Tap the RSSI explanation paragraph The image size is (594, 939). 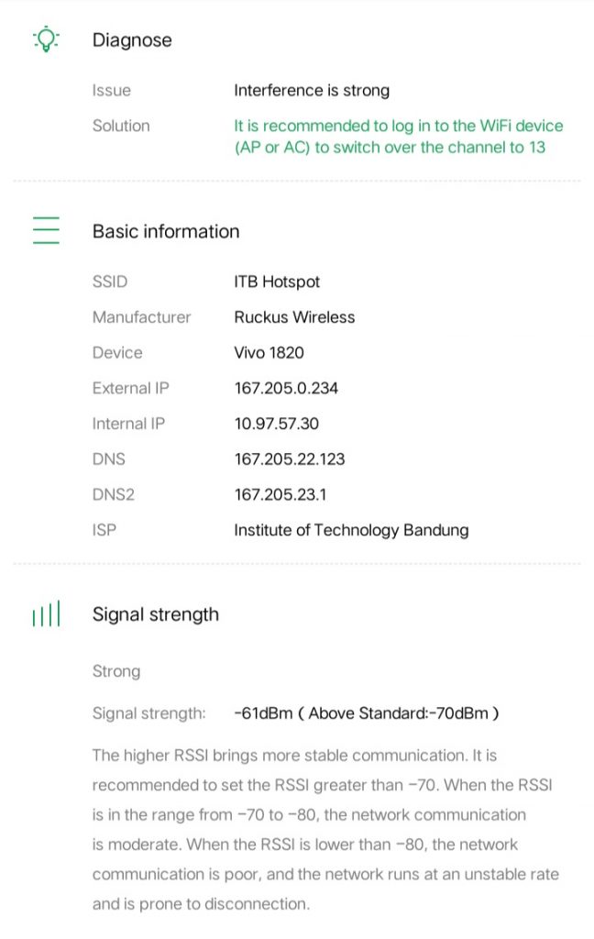click(x=325, y=829)
